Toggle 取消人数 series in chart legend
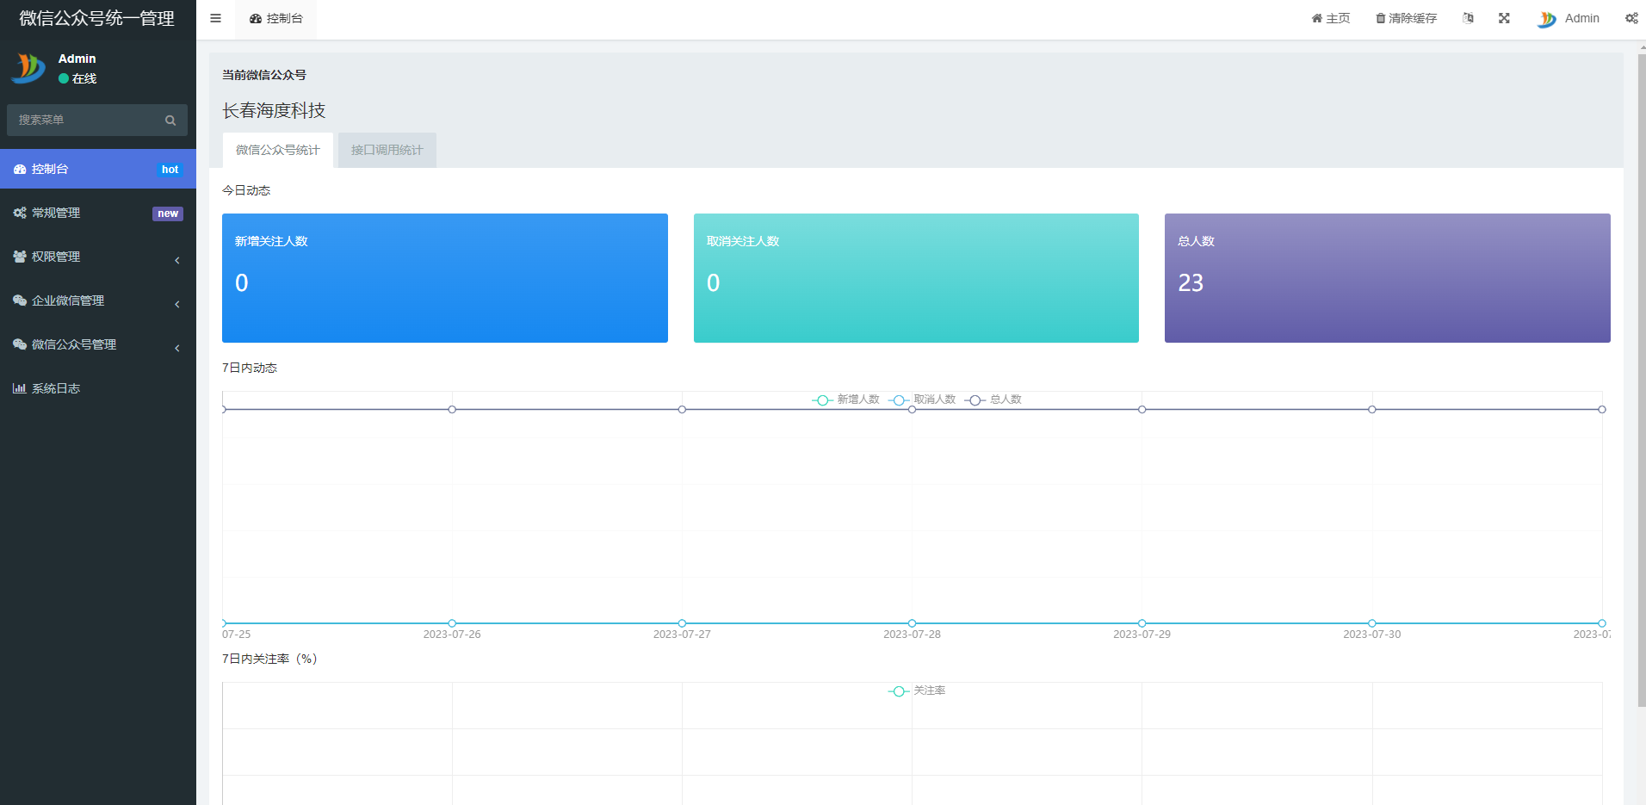This screenshot has height=805, width=1646. [x=923, y=399]
